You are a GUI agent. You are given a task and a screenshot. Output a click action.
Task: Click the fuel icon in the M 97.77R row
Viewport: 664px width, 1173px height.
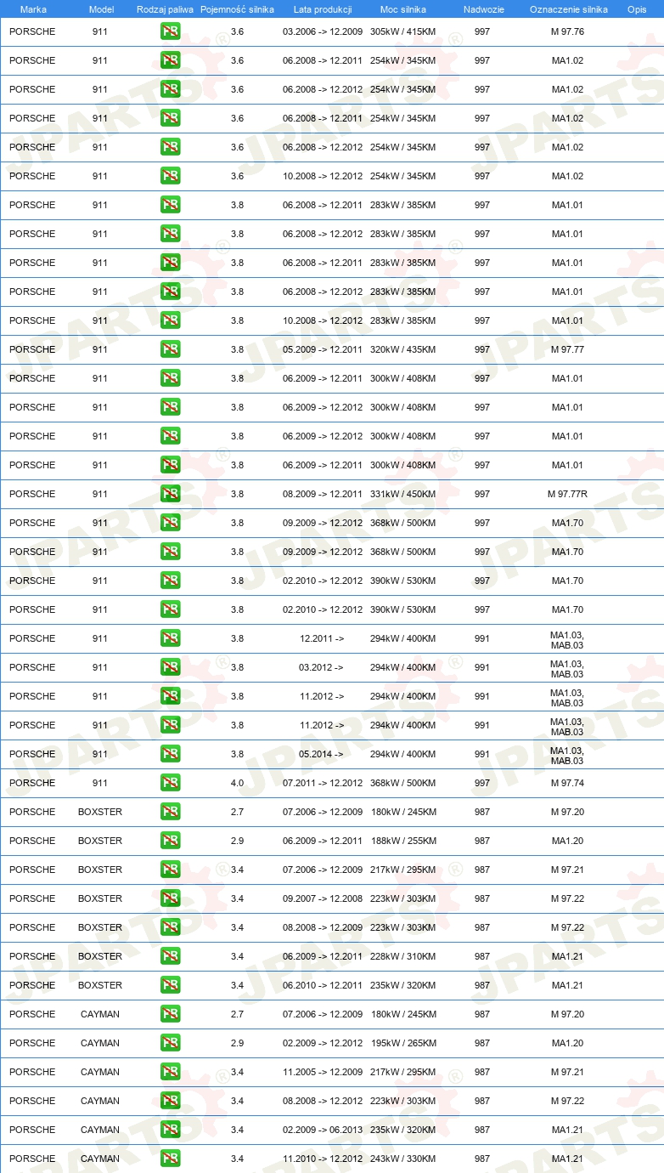coord(170,494)
